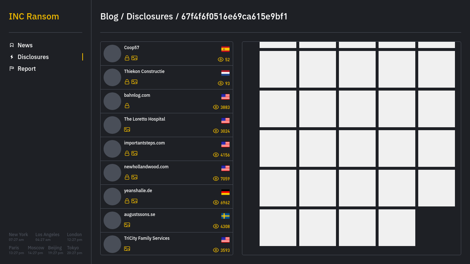Open the TriCity Family Services entry
Image resolution: width=470 pixels, height=264 pixels.
click(x=167, y=243)
